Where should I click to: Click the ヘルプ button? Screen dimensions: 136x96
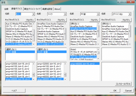click(x=14, y=91)
